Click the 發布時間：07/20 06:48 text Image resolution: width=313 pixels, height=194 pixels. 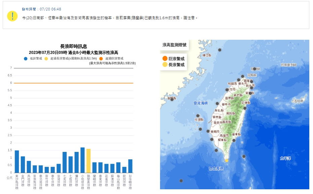coord(42,9)
